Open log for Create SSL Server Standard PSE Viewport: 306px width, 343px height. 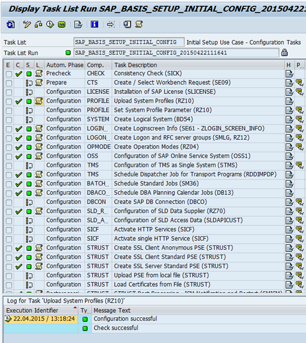[39, 266]
